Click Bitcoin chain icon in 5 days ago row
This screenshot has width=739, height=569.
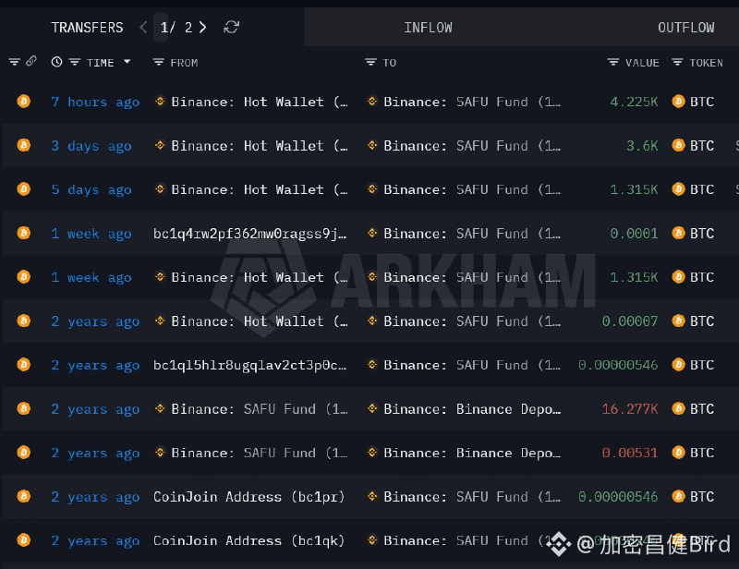point(24,189)
